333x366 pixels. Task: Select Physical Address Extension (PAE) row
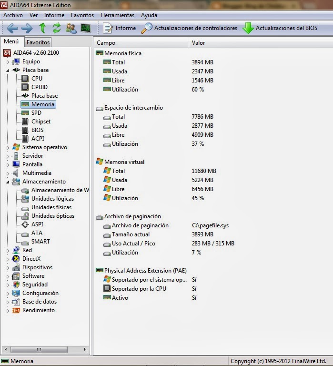(x=141, y=271)
